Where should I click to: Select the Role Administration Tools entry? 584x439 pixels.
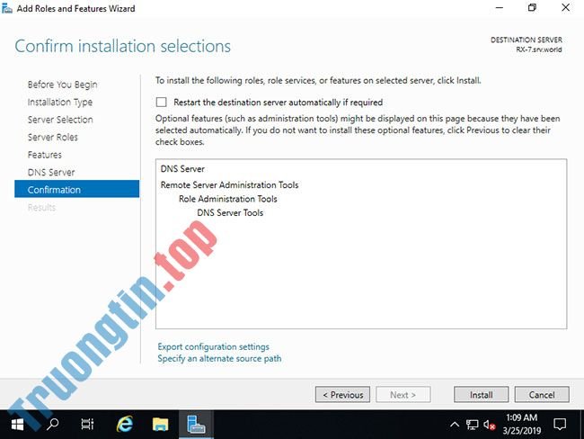point(228,199)
